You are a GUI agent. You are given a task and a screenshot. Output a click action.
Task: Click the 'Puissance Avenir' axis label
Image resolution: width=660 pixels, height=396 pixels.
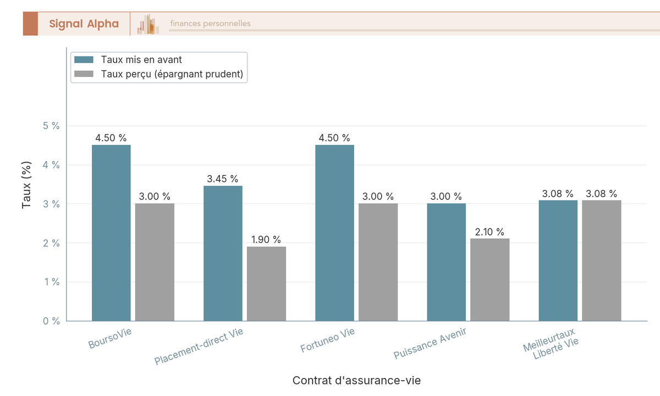coord(430,345)
